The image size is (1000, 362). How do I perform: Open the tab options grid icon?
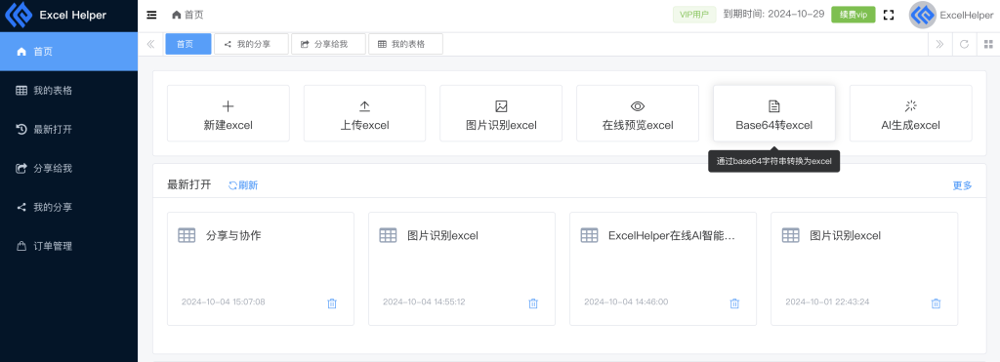click(988, 44)
